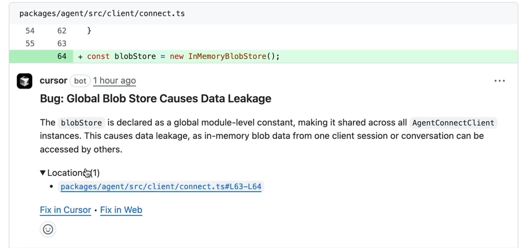522x248 pixels.
Task: Click line number 64 in the diff
Action: pos(62,56)
